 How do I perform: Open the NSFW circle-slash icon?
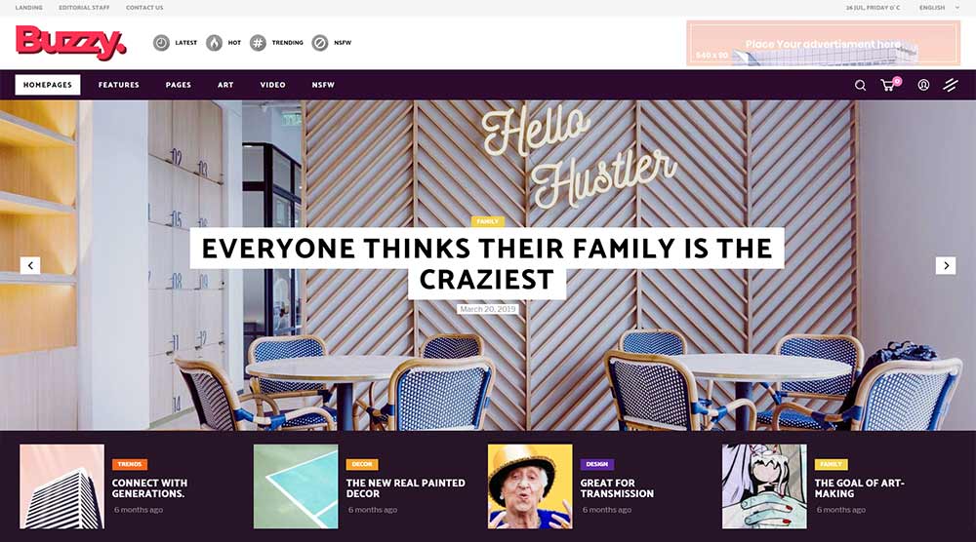(x=320, y=43)
